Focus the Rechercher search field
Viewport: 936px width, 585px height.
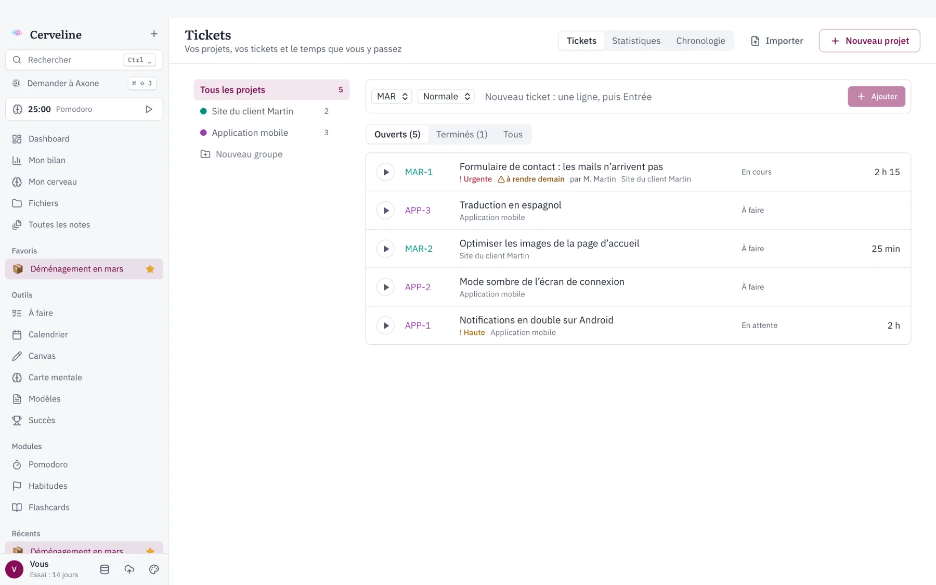[84, 60]
